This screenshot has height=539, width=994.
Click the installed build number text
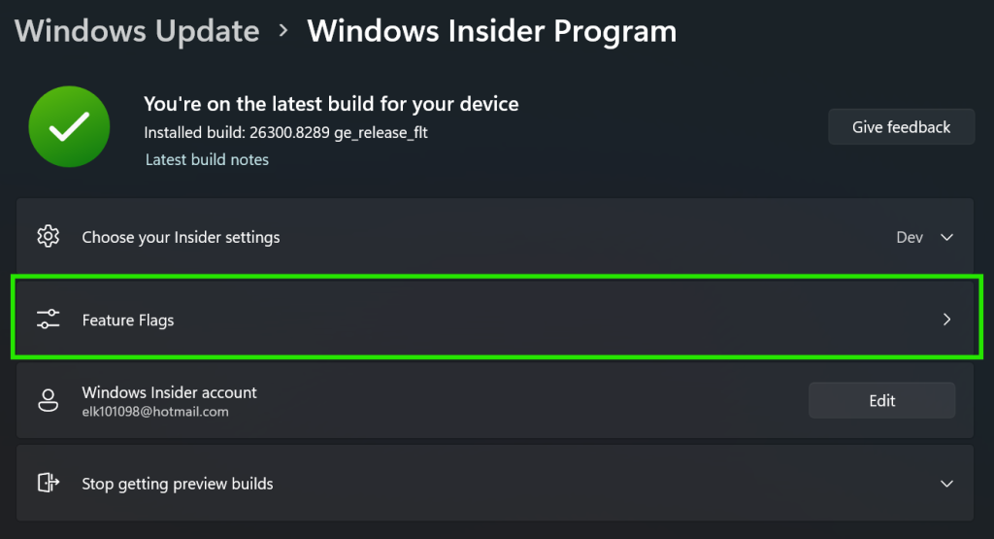click(x=285, y=133)
